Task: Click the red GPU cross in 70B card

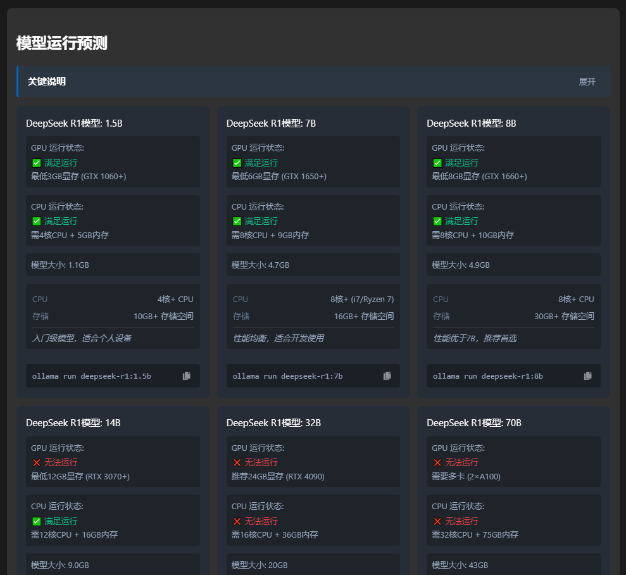Action: coord(437,462)
